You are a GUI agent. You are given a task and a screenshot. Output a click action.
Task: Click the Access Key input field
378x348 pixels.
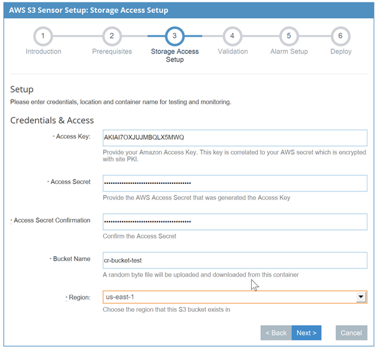coord(235,138)
